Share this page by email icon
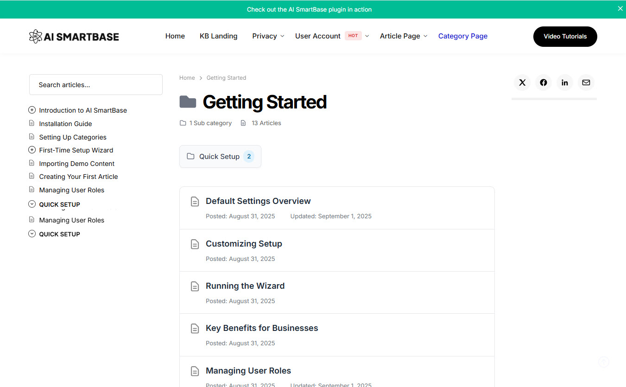The width and height of the screenshot is (626, 387). 586,82
